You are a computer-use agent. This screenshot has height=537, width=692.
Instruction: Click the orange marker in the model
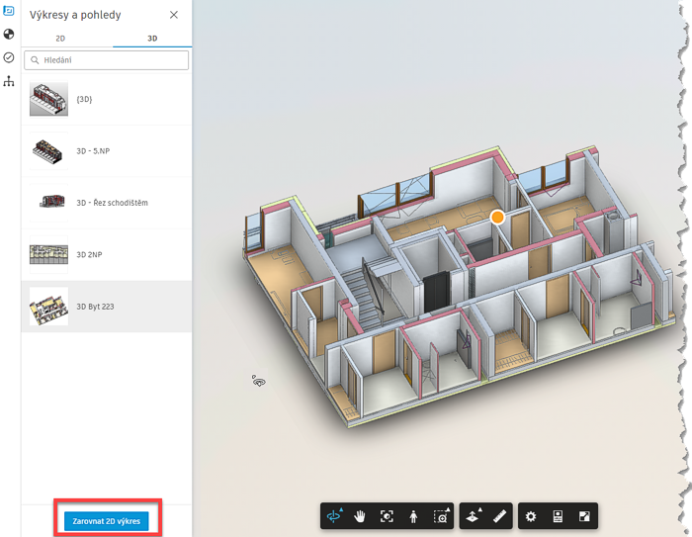(497, 217)
